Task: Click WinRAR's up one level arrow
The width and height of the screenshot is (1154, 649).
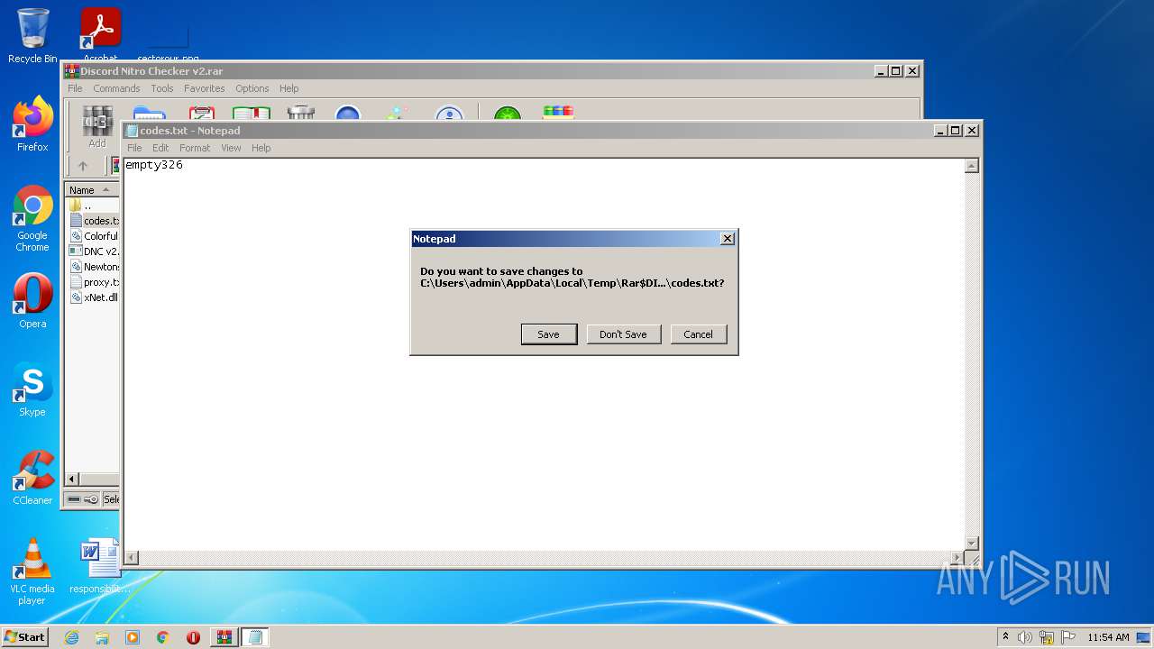Action: 83,166
